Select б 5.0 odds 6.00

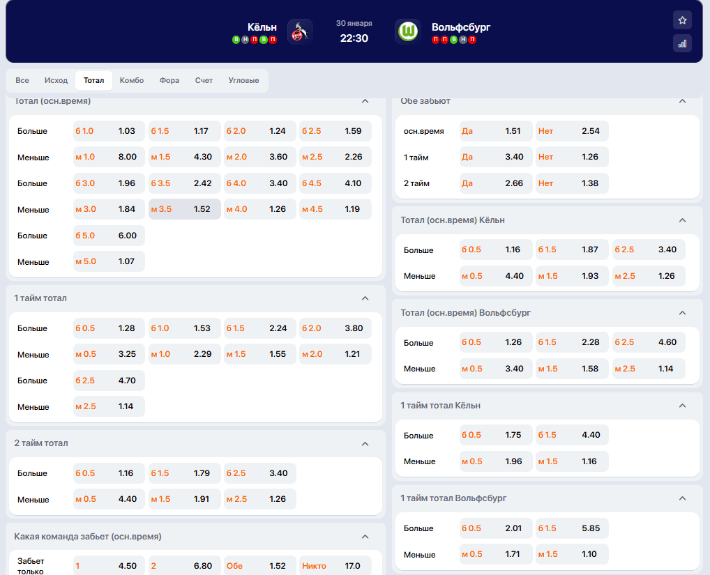coord(109,236)
